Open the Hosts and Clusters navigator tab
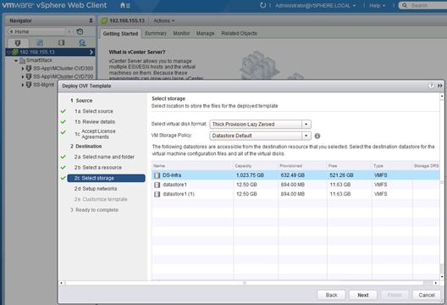Screen dimensions: 447x305 pyautogui.click(x=18, y=43)
